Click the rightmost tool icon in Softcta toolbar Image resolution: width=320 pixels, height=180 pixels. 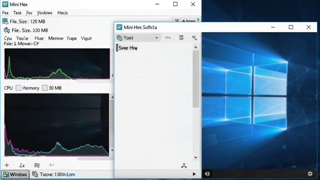[194, 37]
